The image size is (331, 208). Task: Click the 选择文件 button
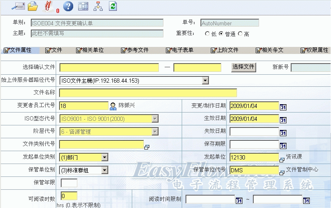tap(243, 67)
